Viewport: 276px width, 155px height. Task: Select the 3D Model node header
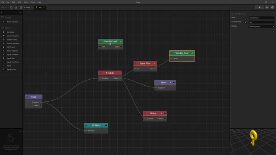coord(96,125)
